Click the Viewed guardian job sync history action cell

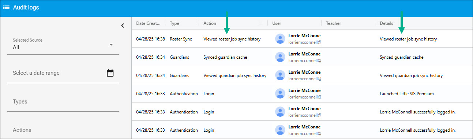(x=235, y=76)
